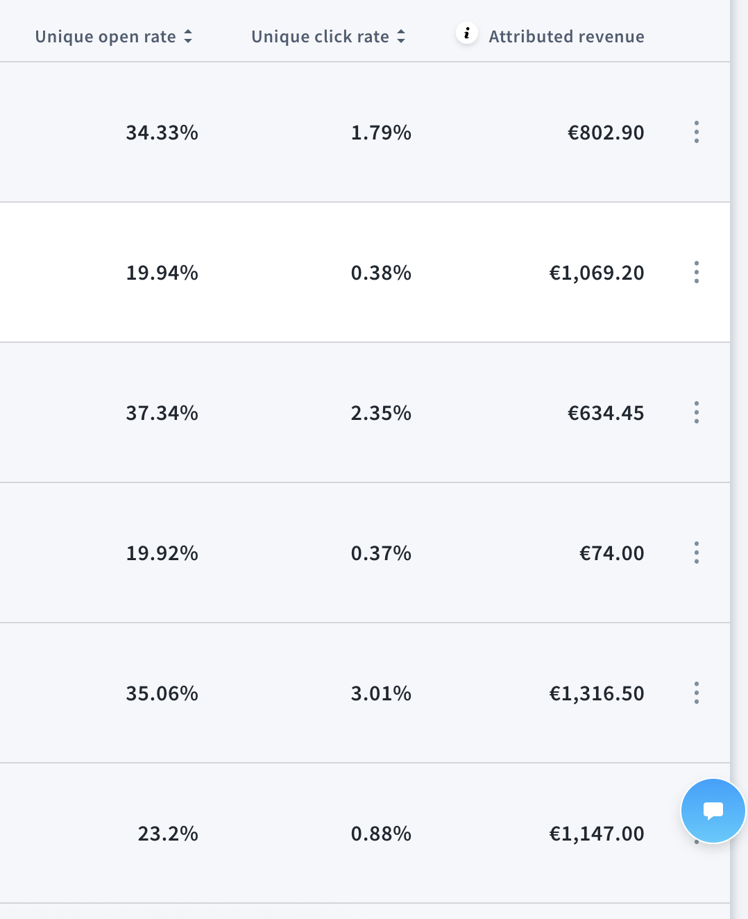Open more options for €802.90 row
748x919 pixels.
coord(696,132)
